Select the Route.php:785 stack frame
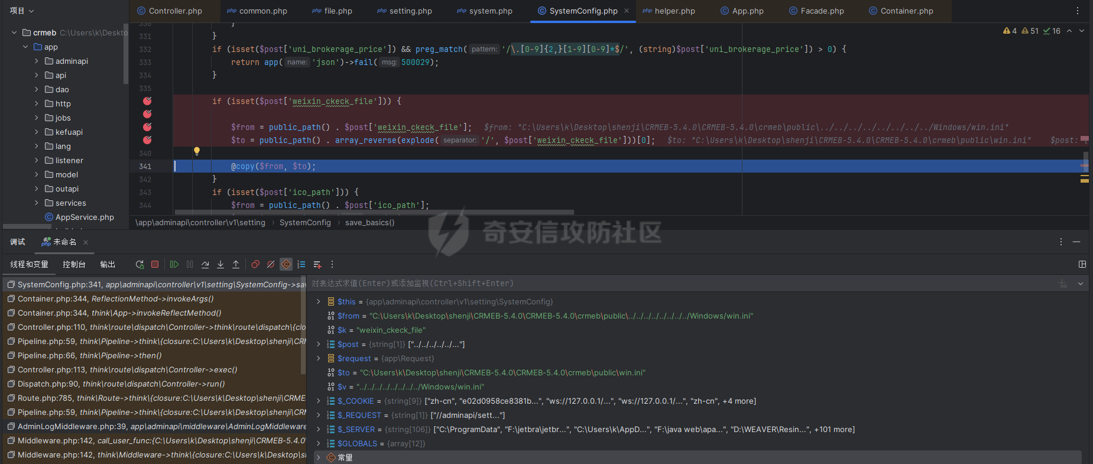Viewport: 1093px width, 464px height. point(154,398)
